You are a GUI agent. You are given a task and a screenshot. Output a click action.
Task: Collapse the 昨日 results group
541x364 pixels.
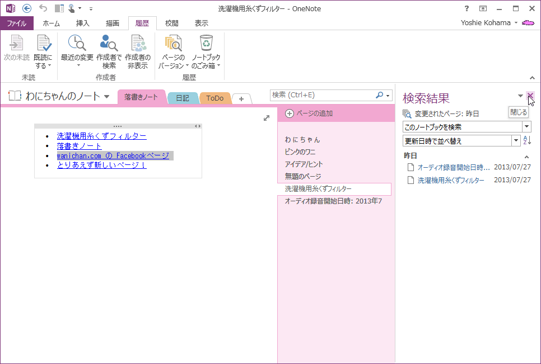pyautogui.click(x=526, y=157)
